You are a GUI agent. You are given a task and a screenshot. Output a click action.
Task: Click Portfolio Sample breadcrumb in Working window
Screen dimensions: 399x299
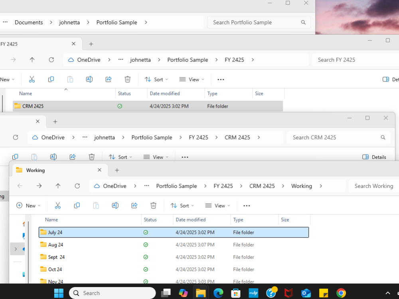(x=176, y=186)
